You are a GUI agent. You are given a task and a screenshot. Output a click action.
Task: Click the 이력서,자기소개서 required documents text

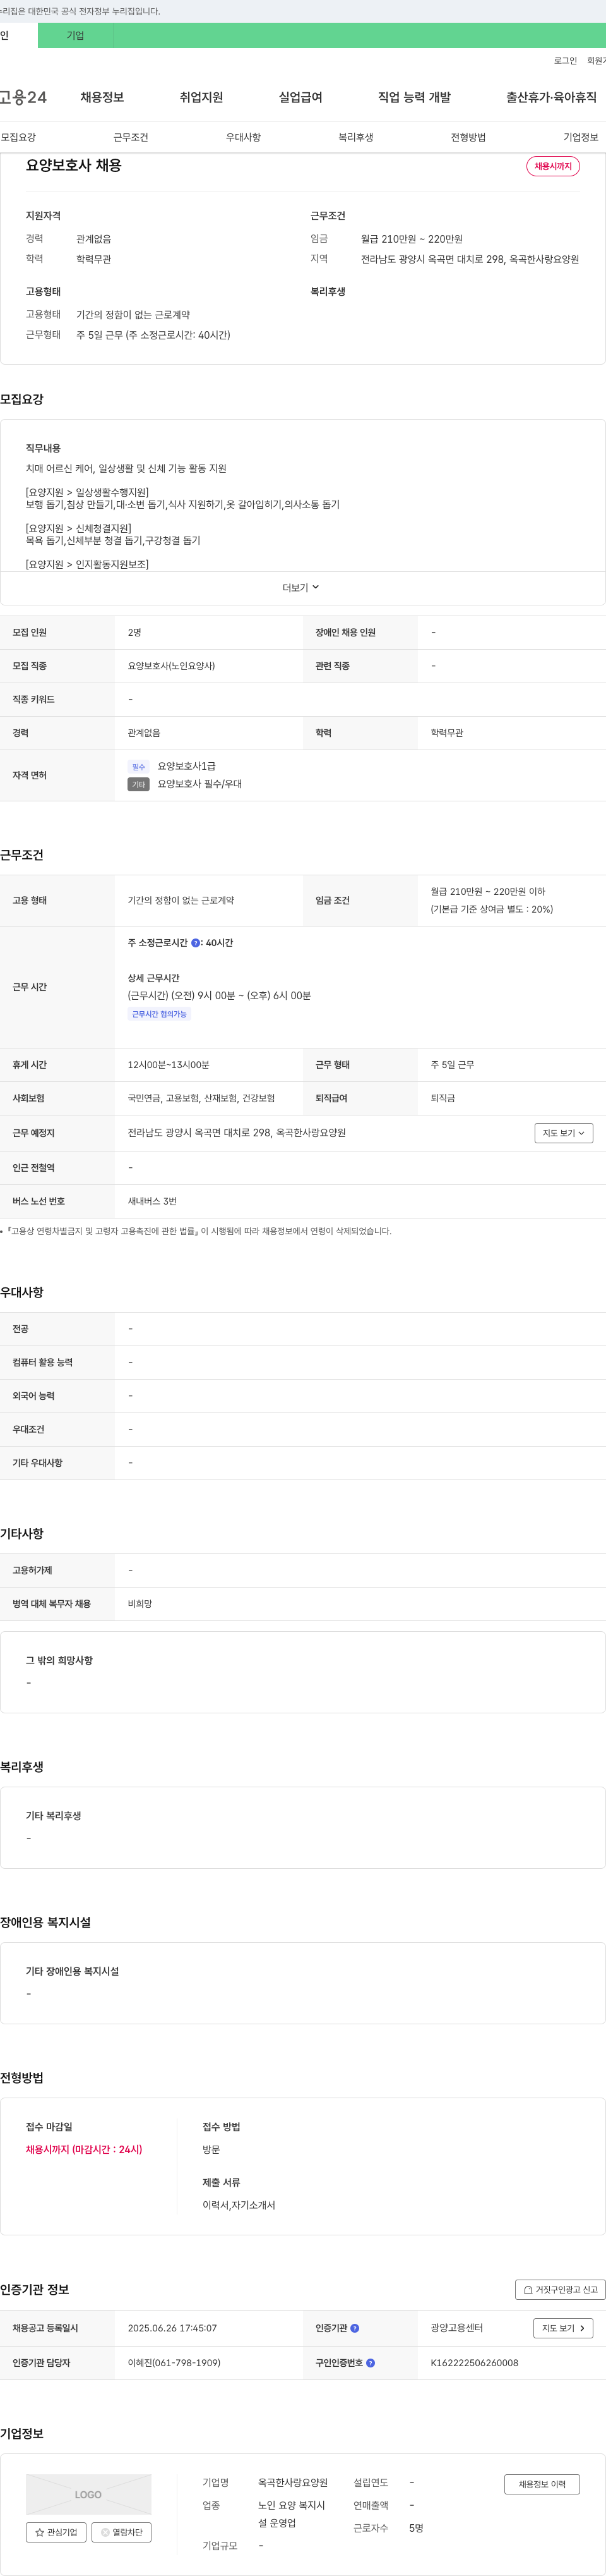[239, 2205]
